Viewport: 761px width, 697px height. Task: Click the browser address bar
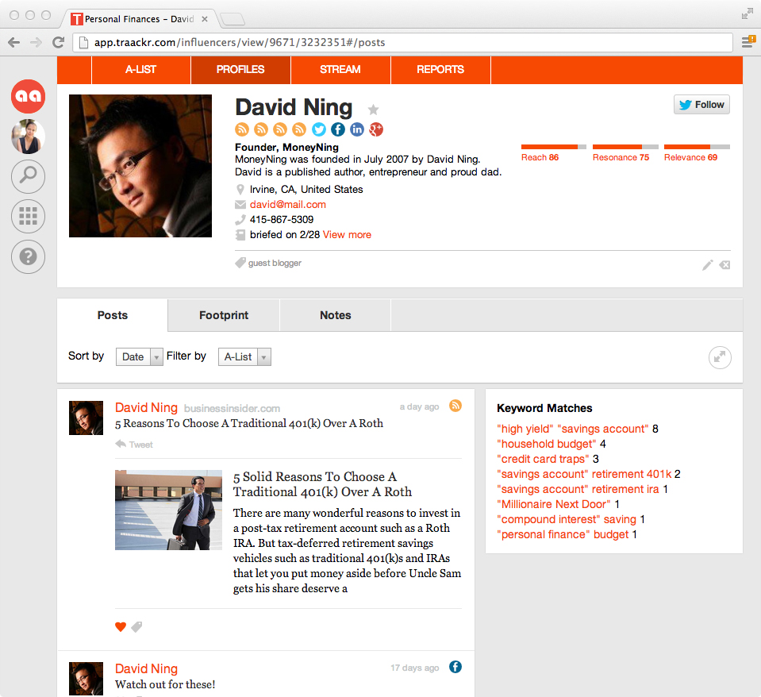click(x=402, y=42)
